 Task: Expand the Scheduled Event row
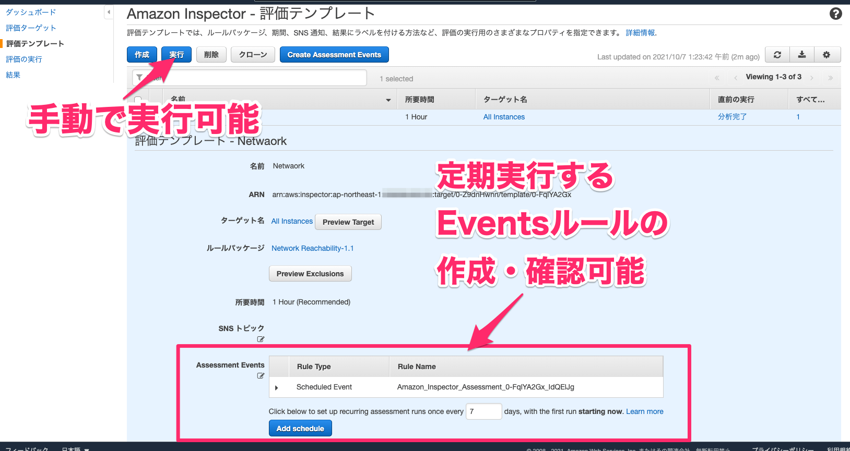[x=277, y=387]
